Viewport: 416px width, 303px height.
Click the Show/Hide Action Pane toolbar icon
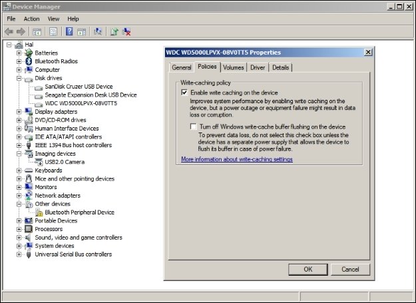[x=81, y=32]
